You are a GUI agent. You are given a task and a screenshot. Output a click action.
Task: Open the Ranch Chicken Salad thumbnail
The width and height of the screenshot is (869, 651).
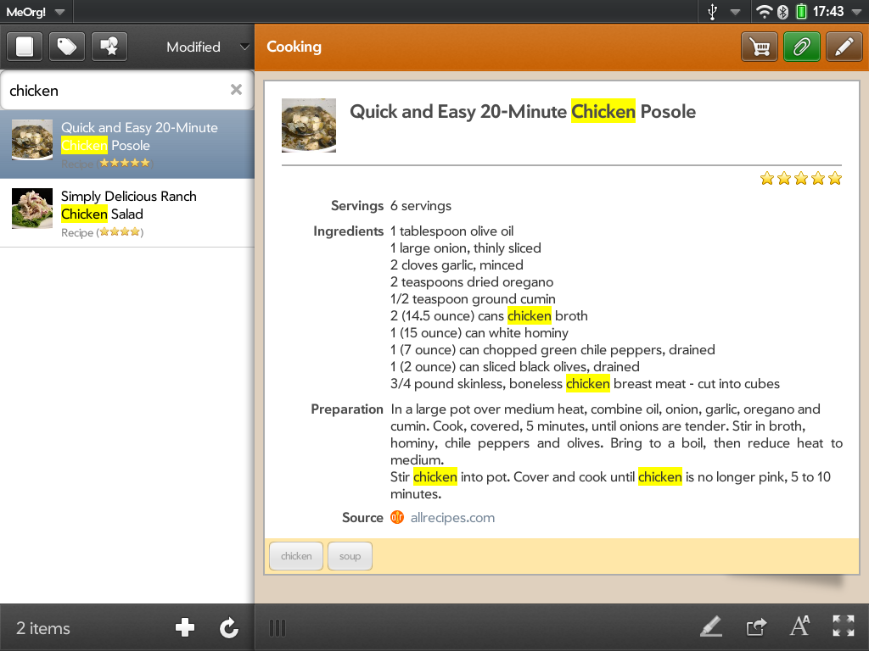[32, 209]
